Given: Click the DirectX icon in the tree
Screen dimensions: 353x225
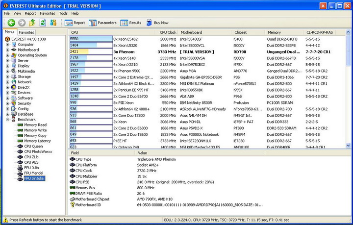Looking at the screenshot, I should (x=14, y=87).
